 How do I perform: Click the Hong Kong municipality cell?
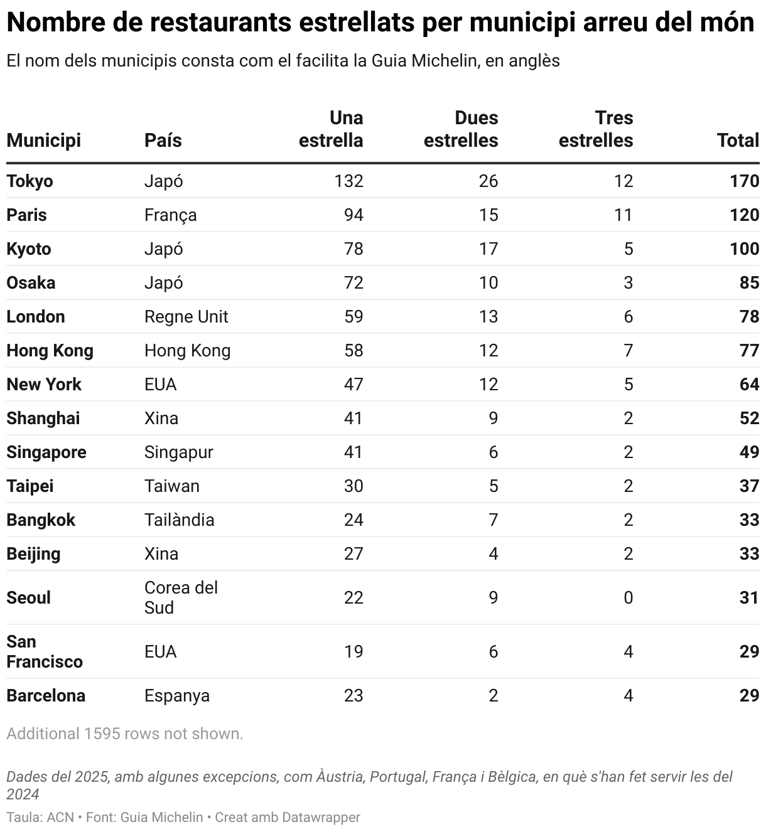50,351
